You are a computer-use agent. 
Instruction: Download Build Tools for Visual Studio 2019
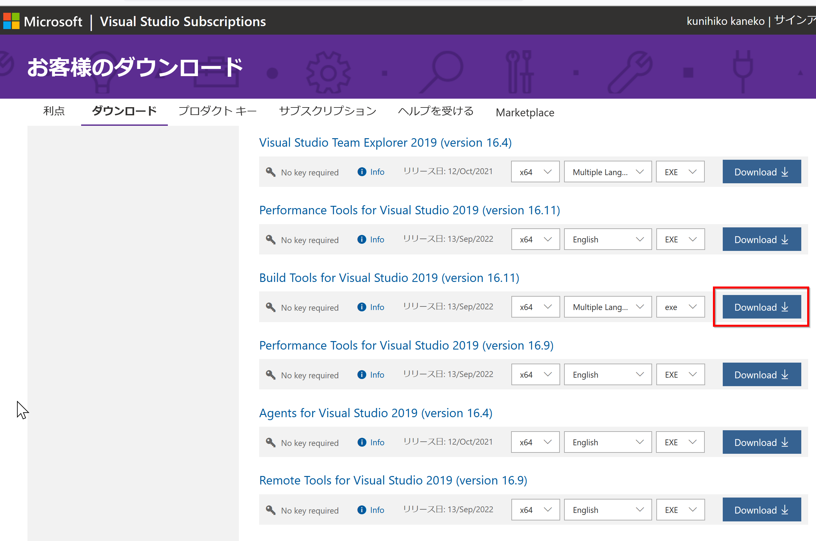(761, 307)
